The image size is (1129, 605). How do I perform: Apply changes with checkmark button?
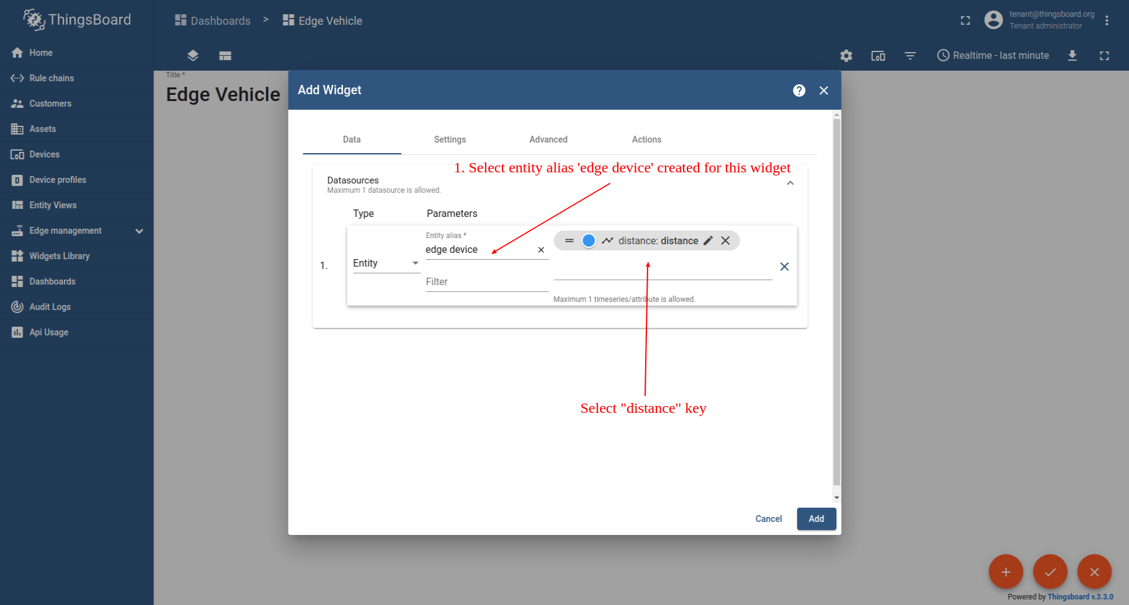coord(1050,572)
